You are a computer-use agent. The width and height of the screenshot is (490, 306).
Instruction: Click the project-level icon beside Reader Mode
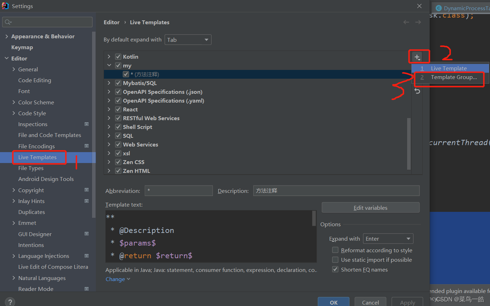tap(87, 289)
